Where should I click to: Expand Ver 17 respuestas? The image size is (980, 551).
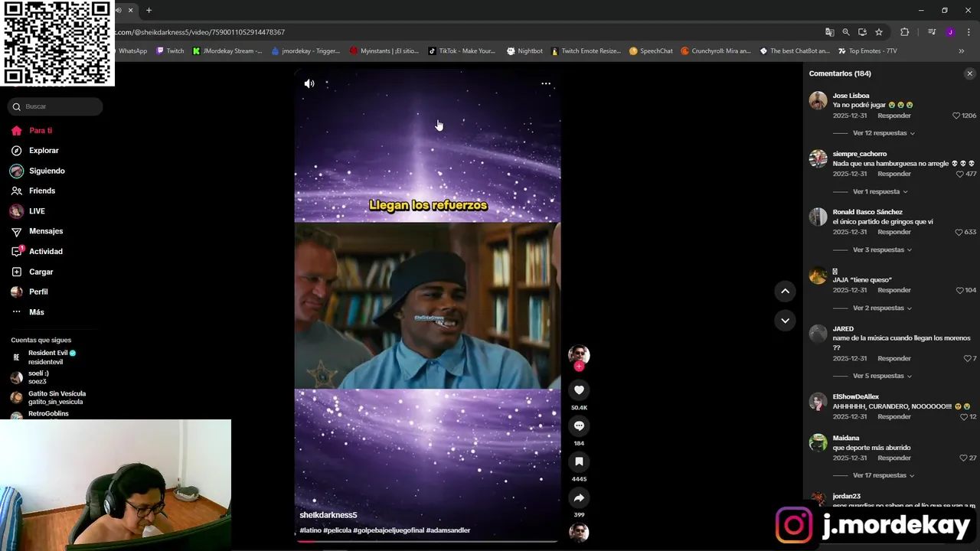click(883, 475)
